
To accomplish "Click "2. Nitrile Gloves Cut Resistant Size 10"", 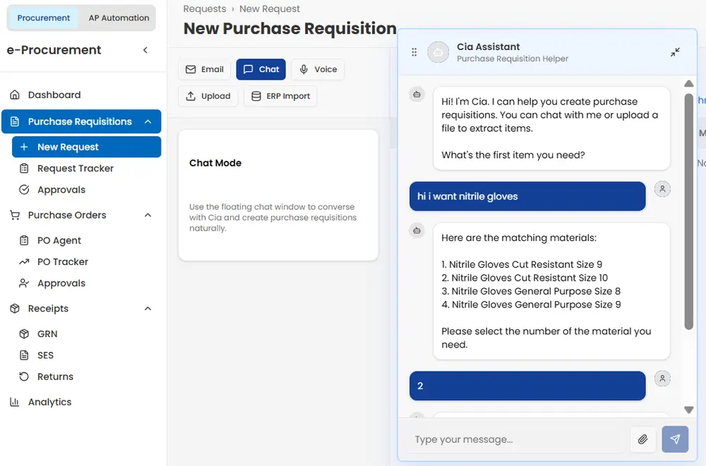I will (x=525, y=278).
